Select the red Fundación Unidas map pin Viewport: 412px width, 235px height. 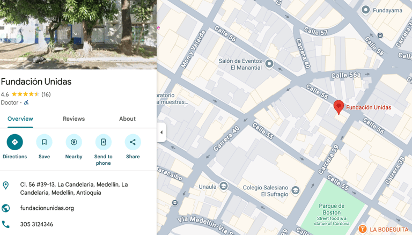(339, 107)
